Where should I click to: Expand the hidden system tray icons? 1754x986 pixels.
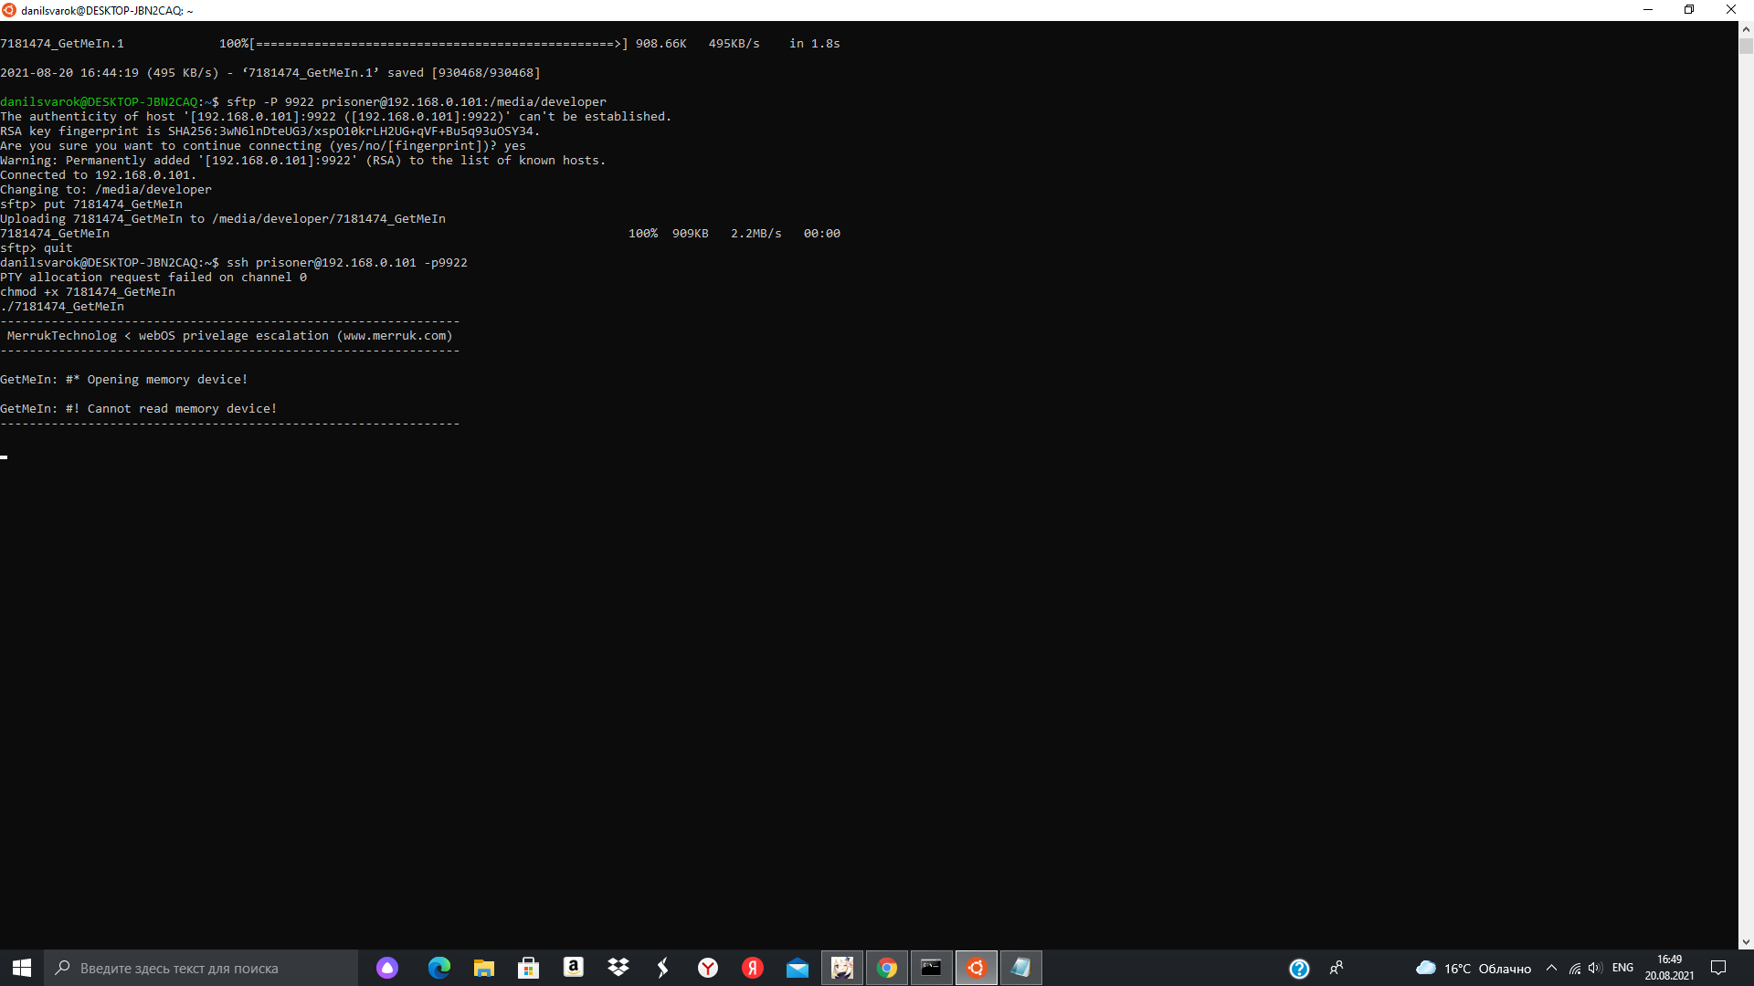(1551, 968)
